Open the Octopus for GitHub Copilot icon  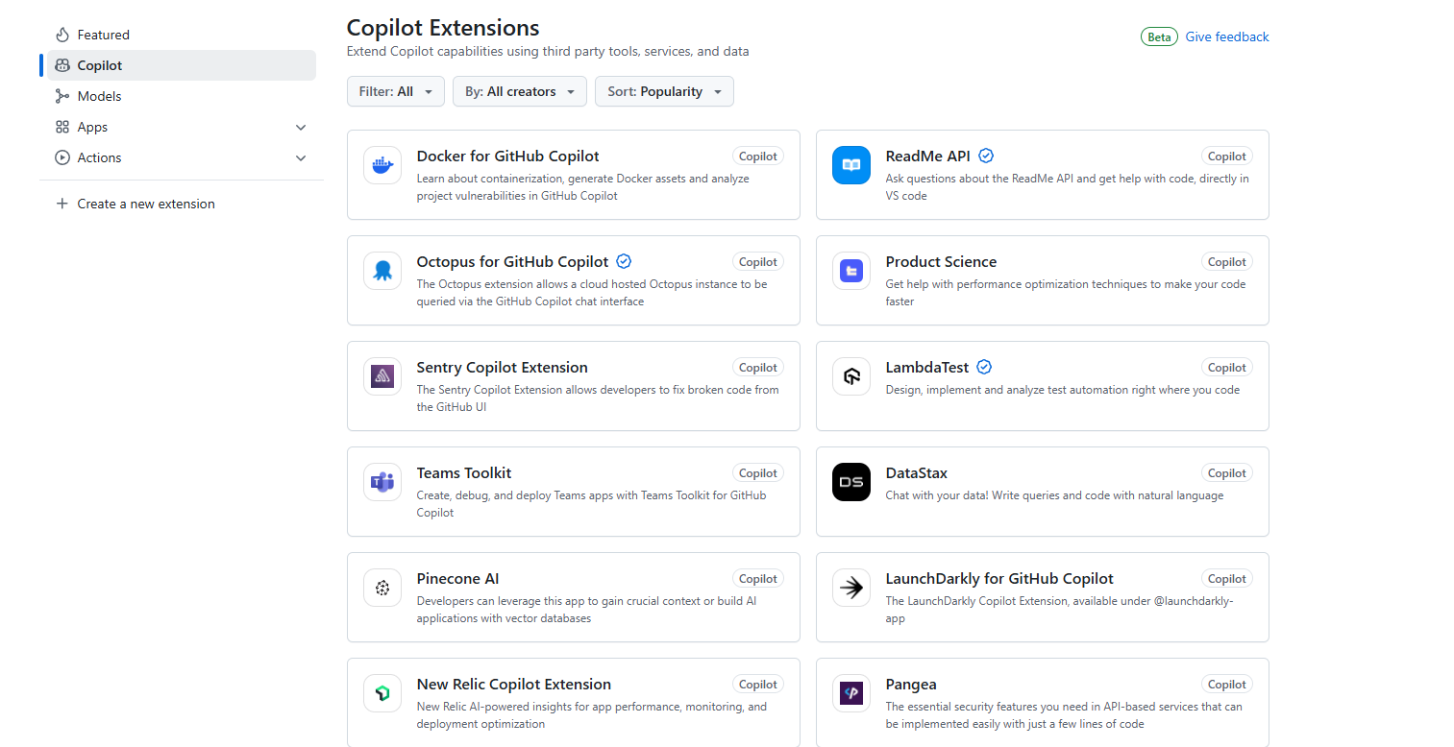[382, 271]
